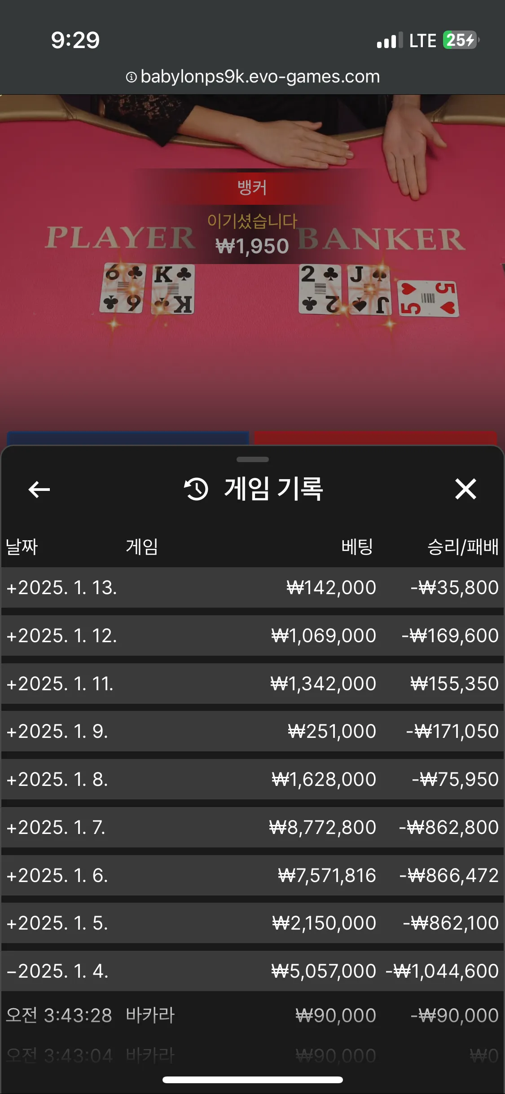Viewport: 505px width, 1094px height.
Task: Expand the 2025. 1. 5. history row
Action: [252, 923]
